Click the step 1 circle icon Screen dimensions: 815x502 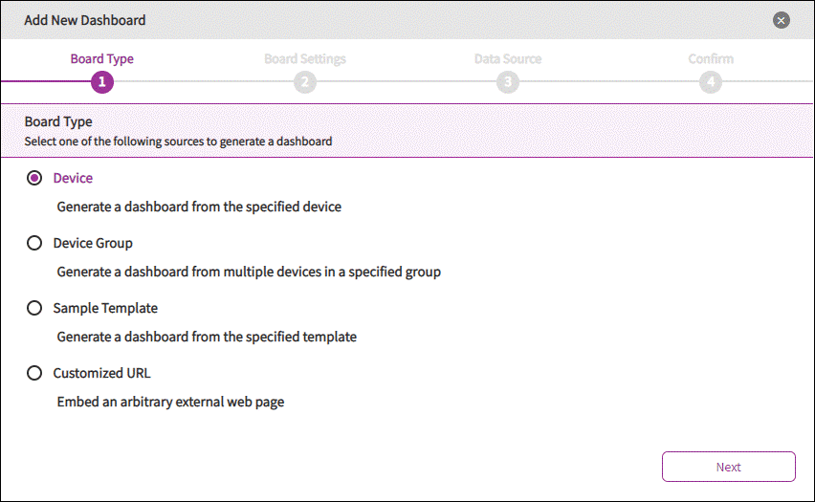click(102, 82)
